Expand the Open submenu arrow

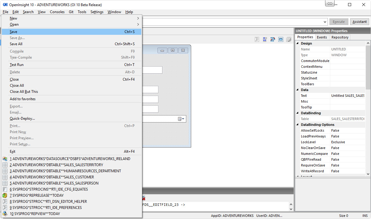click(x=138, y=24)
